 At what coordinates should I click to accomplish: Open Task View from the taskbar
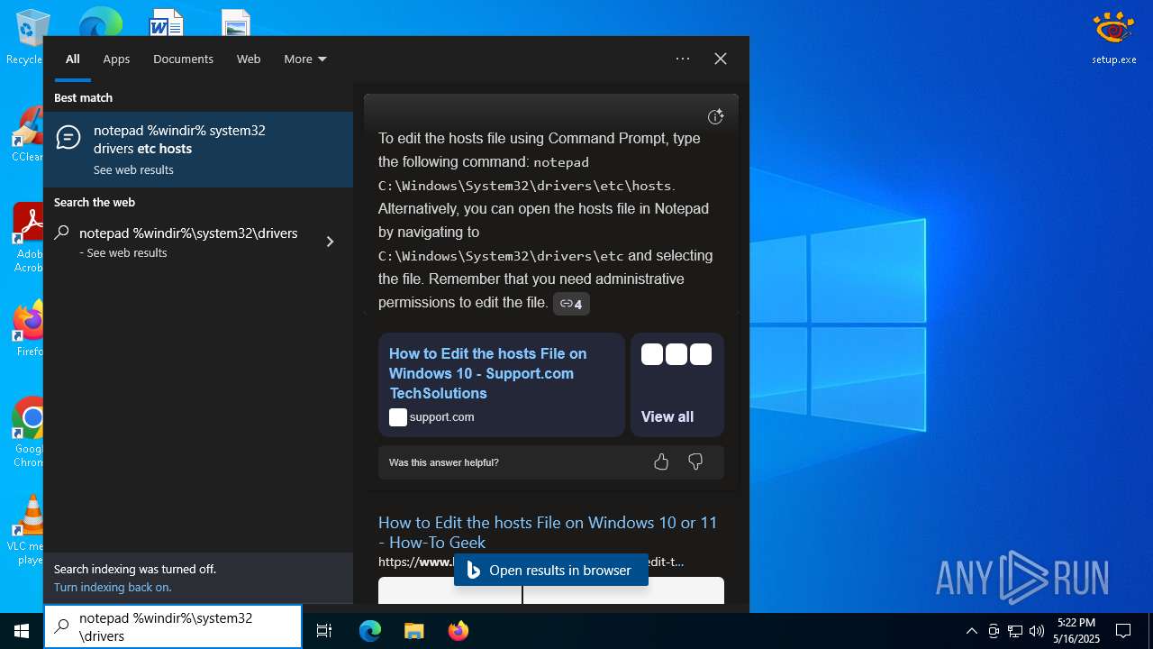coord(325,631)
